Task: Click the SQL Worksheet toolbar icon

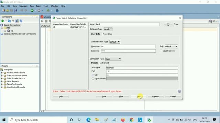Action: 48,11
